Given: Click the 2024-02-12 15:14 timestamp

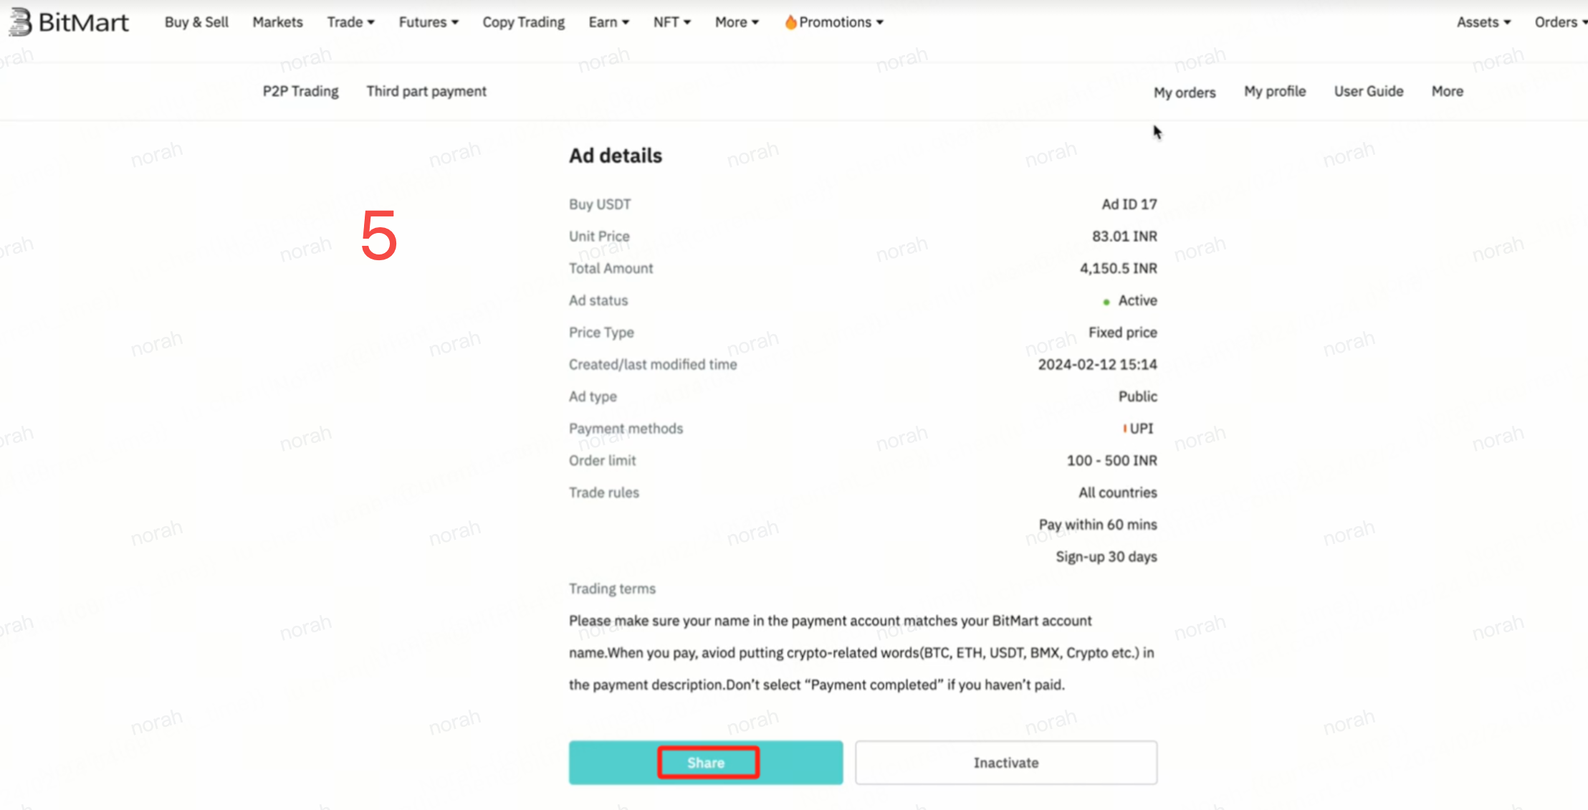Looking at the screenshot, I should [x=1098, y=364].
